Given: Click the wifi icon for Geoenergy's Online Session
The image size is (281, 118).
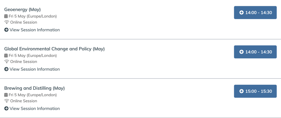Looking at the screenshot, I should [7, 22].
